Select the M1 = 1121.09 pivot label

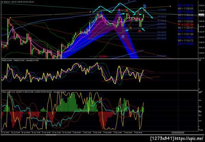(x=186, y=34)
